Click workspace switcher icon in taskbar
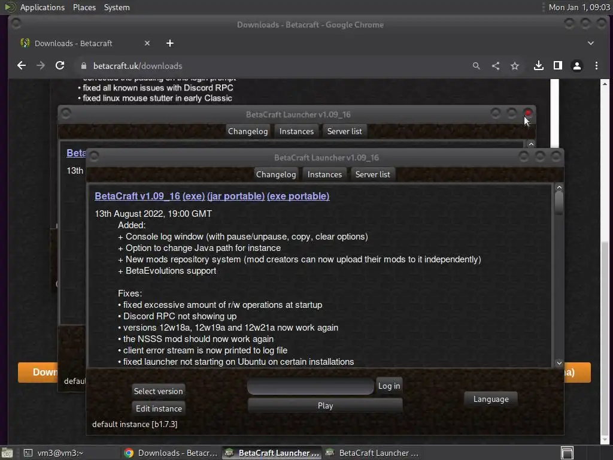 point(567,453)
